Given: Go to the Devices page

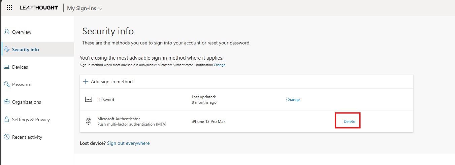Looking at the screenshot, I should click(20, 67).
